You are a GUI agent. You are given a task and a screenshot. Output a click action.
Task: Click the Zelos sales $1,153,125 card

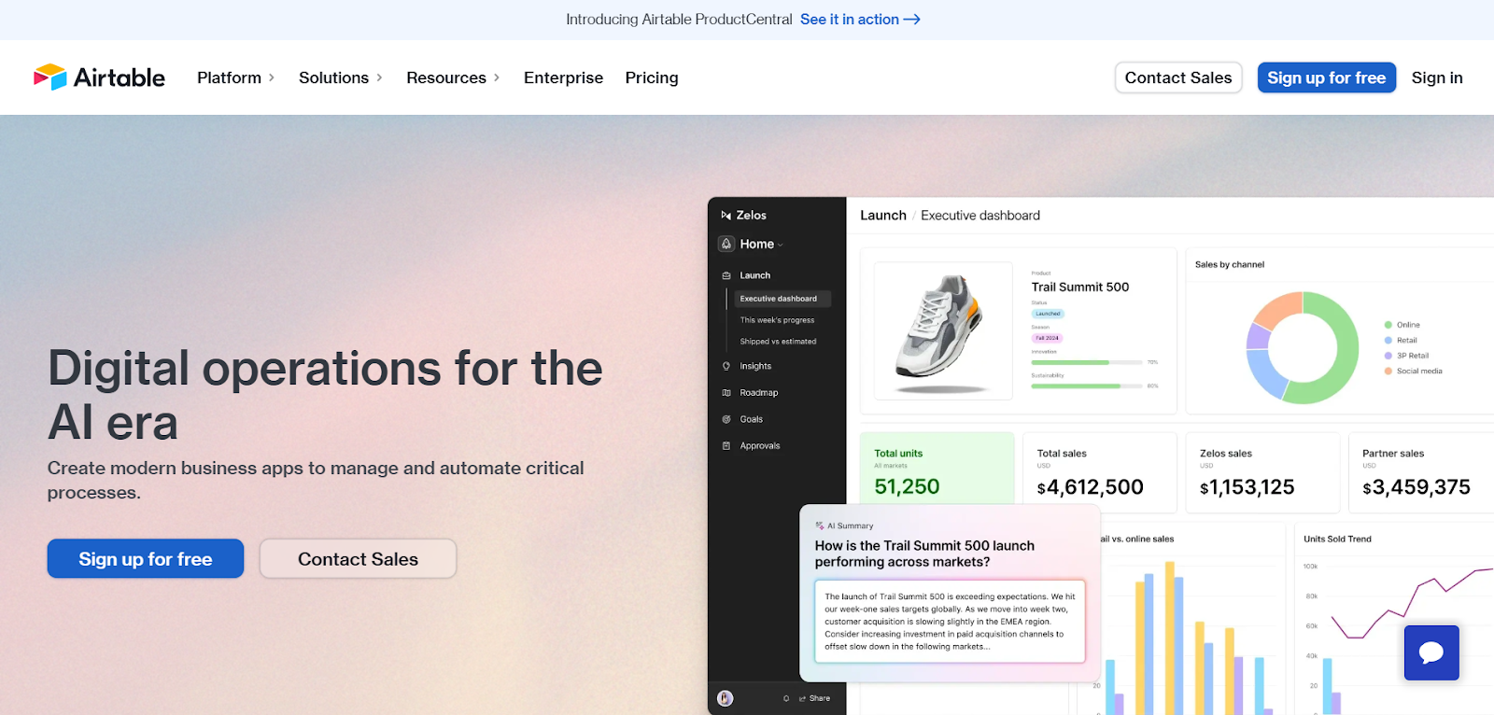click(1262, 472)
